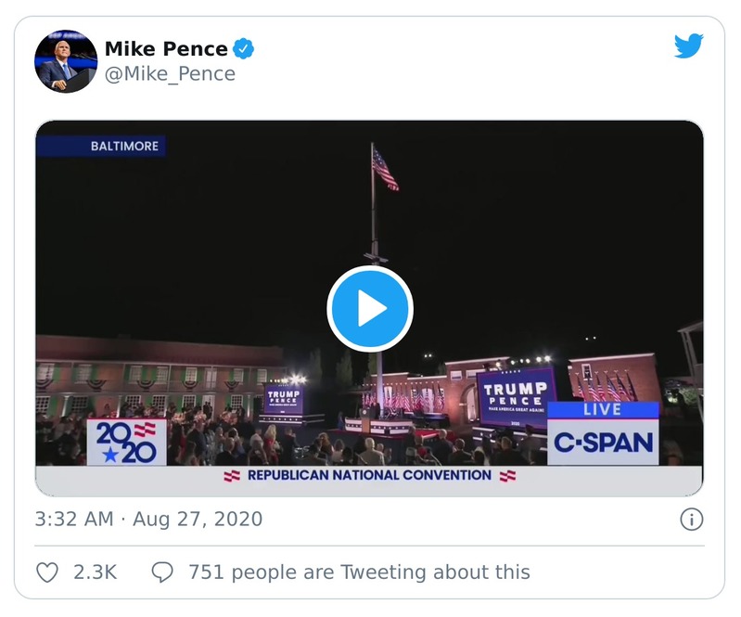Click the 2020 convention logo overlay
Screen dimensions: 741x617
coord(126,442)
